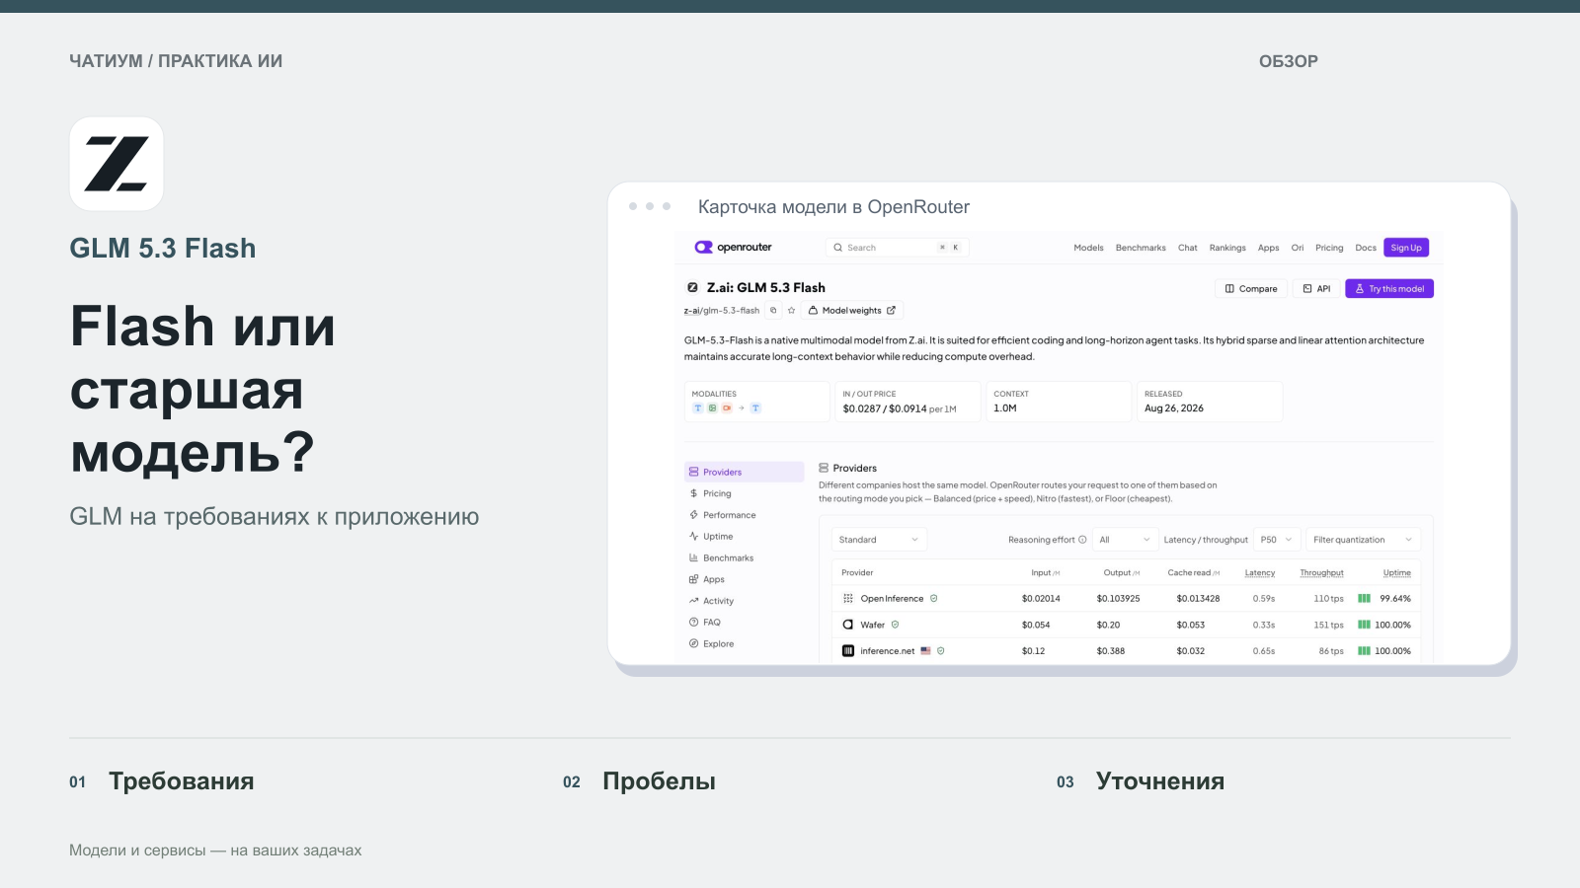Select the Требования section link
Image resolution: width=1580 pixels, height=888 pixels.
point(182,781)
